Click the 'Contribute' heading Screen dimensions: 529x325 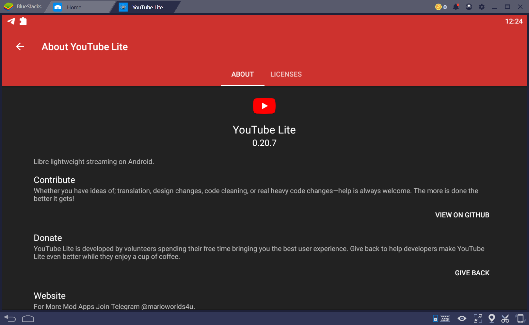54,180
